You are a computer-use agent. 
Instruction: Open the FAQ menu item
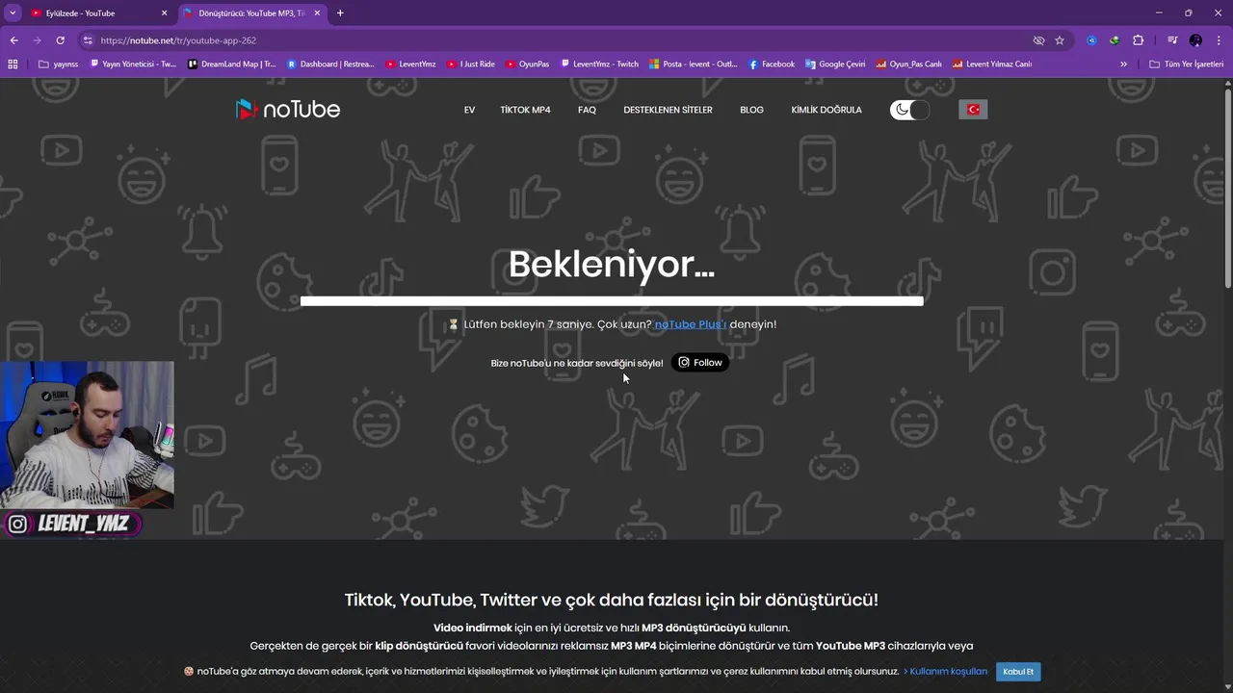pos(587,110)
